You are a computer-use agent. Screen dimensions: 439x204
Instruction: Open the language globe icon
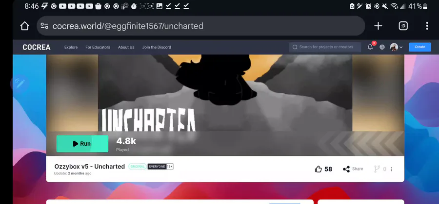(382, 47)
